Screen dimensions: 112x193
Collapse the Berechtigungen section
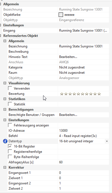tap(5, 110)
